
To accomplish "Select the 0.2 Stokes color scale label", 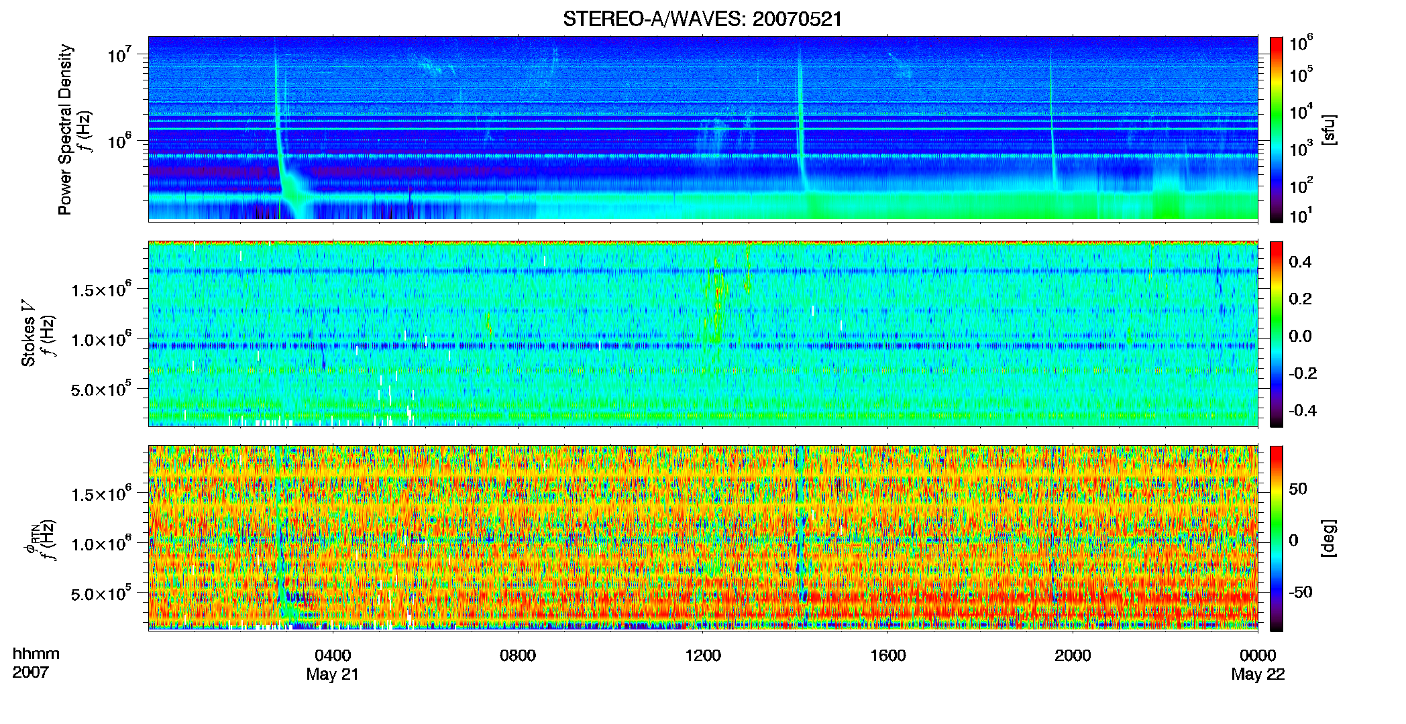I will pos(1300,298).
